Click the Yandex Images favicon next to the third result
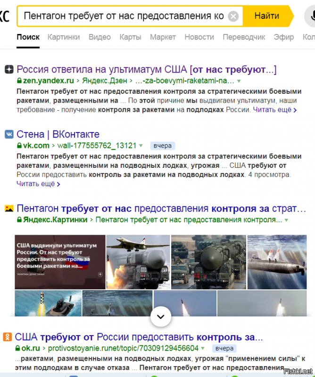The width and height of the screenshot is (315, 377). pyautogui.click(x=9, y=208)
